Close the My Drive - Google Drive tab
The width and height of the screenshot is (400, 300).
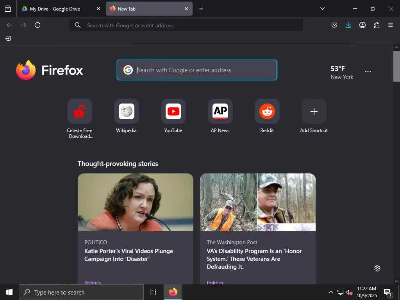click(98, 9)
